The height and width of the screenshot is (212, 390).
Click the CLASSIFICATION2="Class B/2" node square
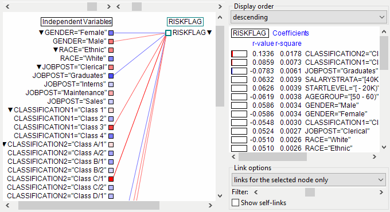111,170
